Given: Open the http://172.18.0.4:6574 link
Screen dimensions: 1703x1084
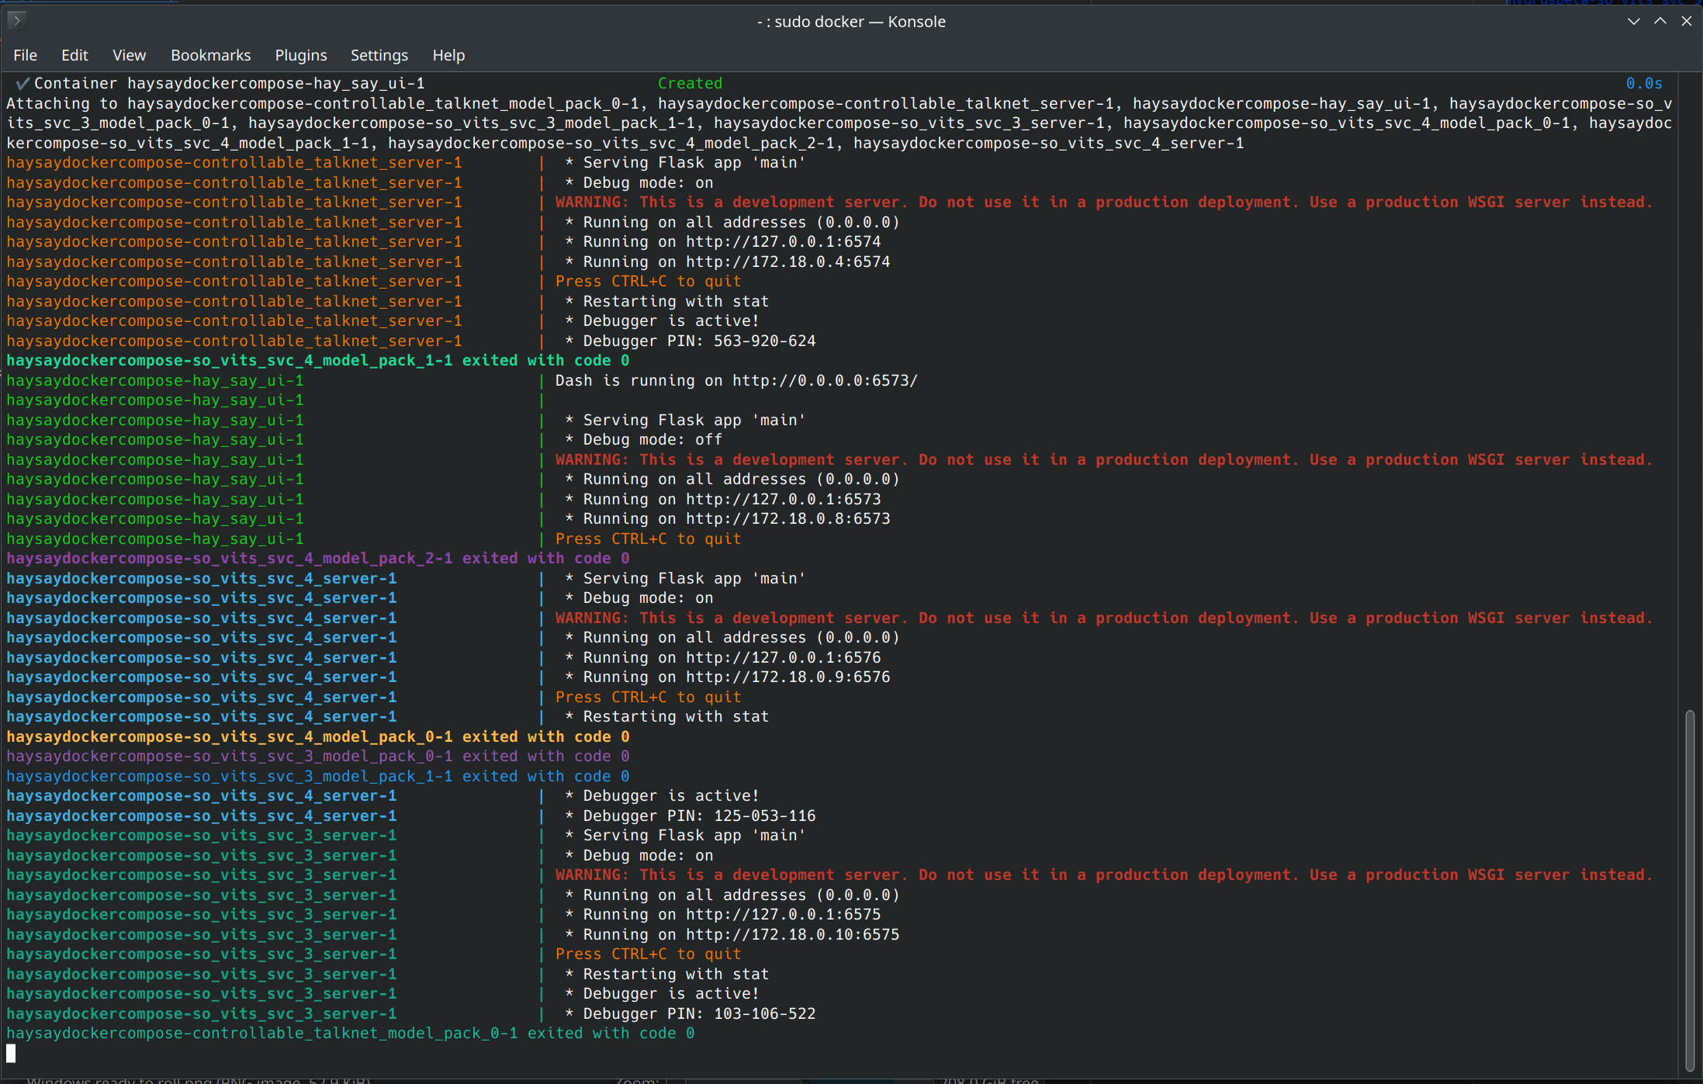Looking at the screenshot, I should [x=787, y=262].
